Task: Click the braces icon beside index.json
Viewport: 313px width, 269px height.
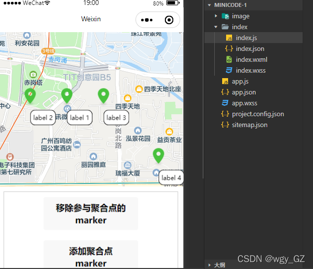Action: 229,48
